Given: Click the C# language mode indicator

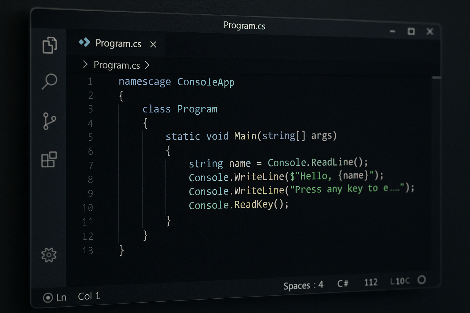Looking at the screenshot, I should [343, 283].
